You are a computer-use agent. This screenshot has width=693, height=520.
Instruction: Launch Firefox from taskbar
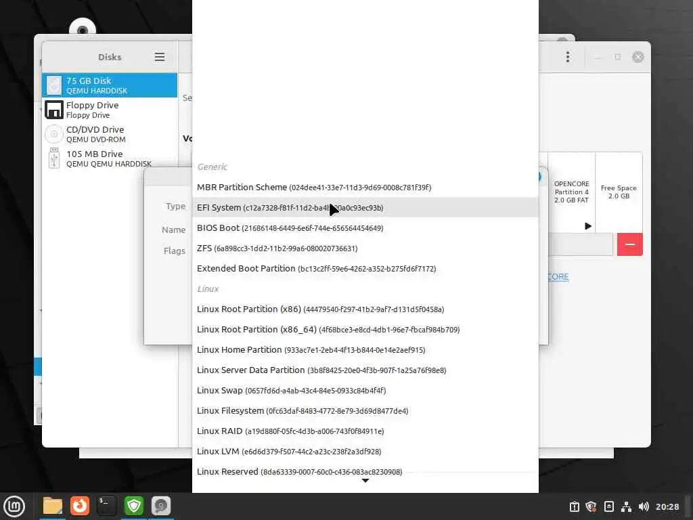(80, 506)
